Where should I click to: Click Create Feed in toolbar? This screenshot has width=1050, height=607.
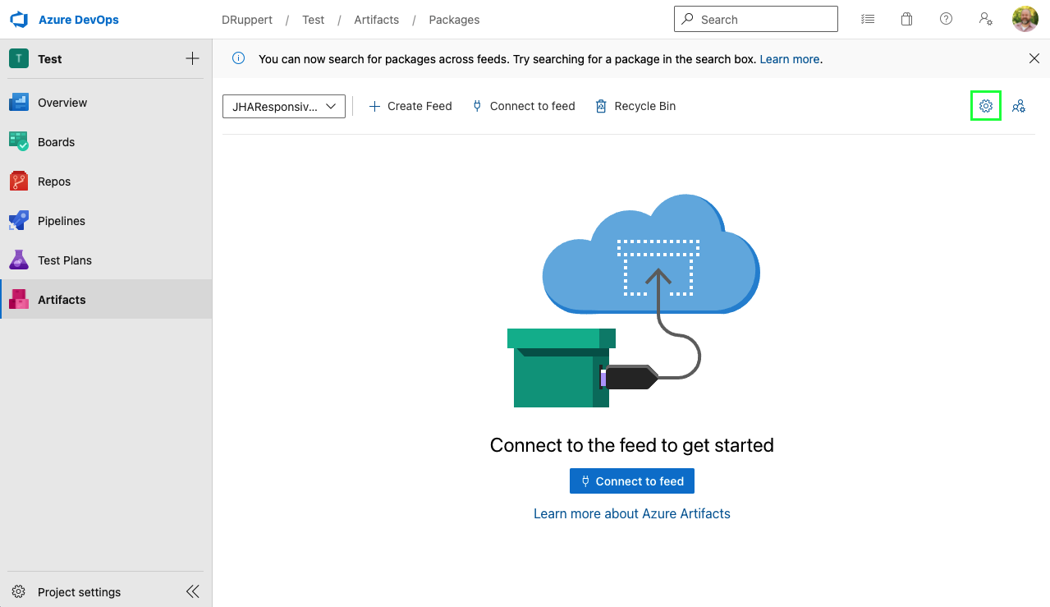[x=410, y=106]
